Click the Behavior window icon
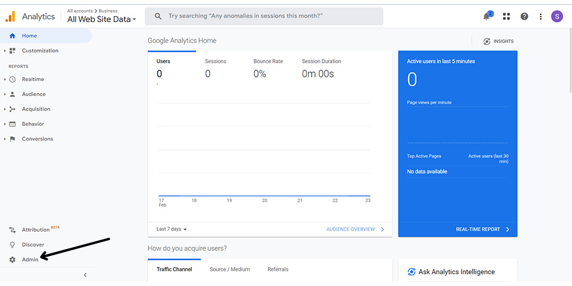The image size is (572, 286). tap(13, 124)
